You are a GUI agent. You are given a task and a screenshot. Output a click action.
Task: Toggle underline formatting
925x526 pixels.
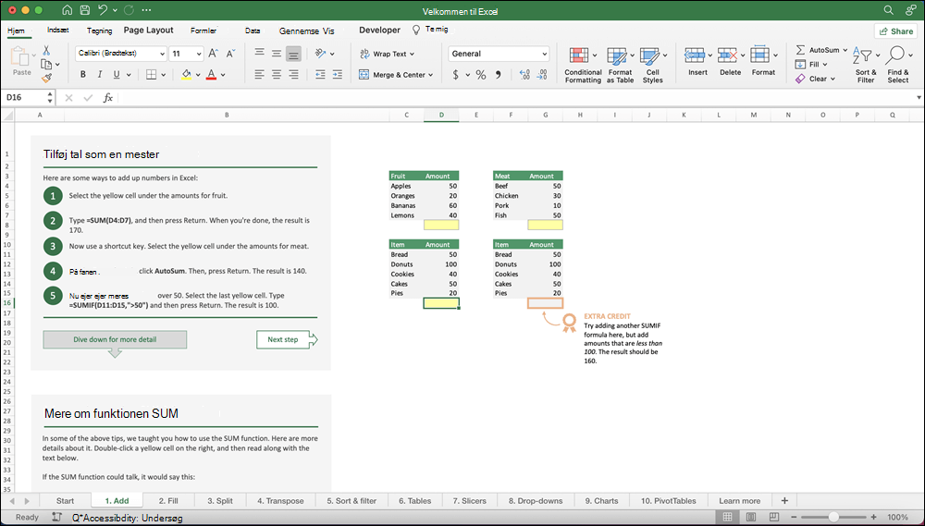point(117,75)
